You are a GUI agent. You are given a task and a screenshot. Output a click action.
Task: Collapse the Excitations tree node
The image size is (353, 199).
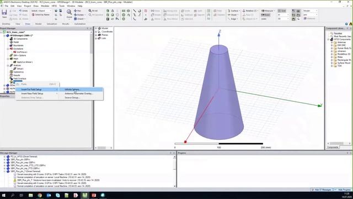(8, 49)
